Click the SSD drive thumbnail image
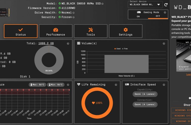Viewport: 191px width, 125px height. (5, 12)
